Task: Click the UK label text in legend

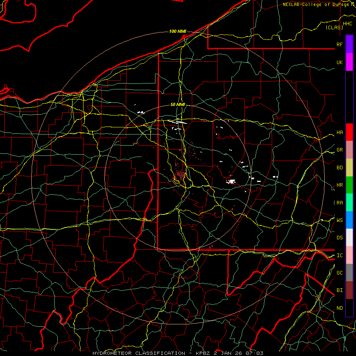Action: tap(339, 62)
